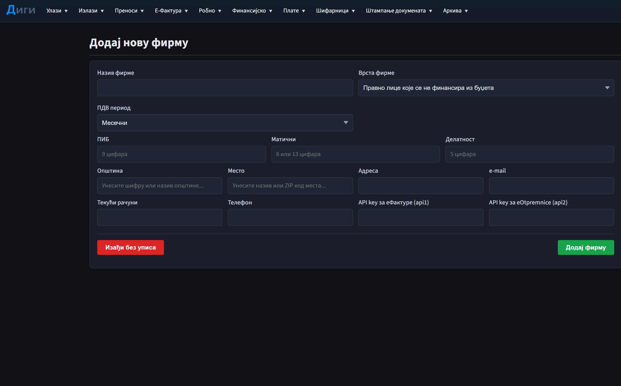Open the Е-Фактура menu
621x386 pixels.
[x=171, y=11]
